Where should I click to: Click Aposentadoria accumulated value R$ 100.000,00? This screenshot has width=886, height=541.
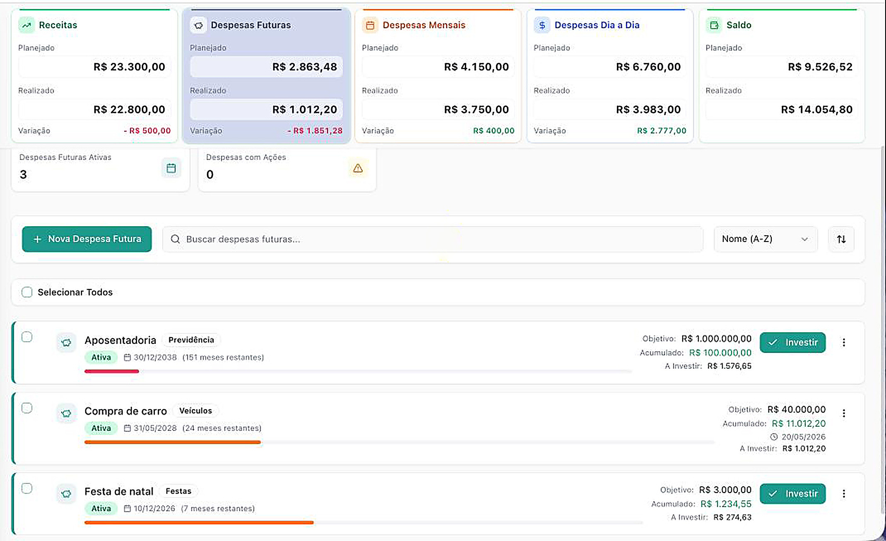pos(720,353)
